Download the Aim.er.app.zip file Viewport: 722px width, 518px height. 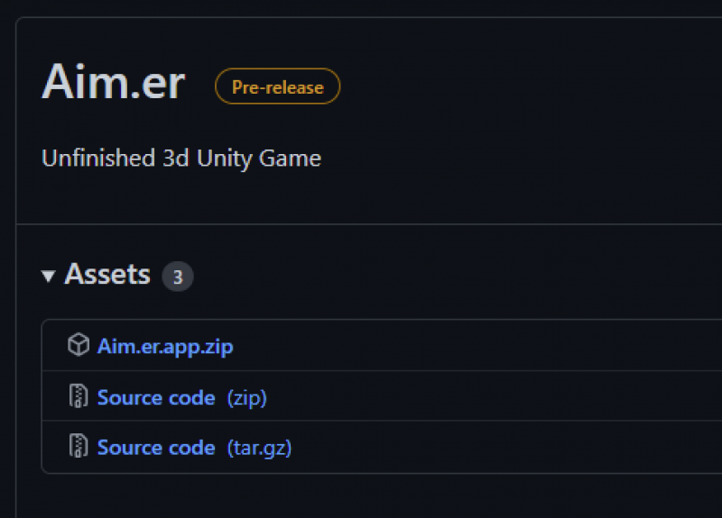[165, 346]
